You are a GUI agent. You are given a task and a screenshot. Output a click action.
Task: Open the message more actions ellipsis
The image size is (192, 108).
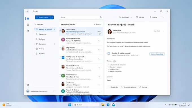pyautogui.click(x=163, y=31)
